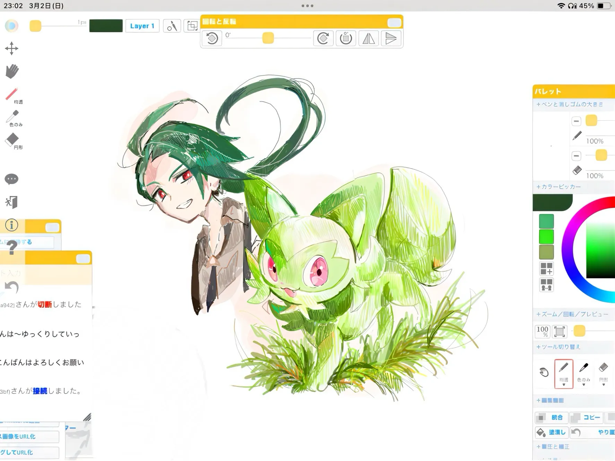Select the lasso hand tool in palette
This screenshot has width=615, height=461.
pos(544,373)
